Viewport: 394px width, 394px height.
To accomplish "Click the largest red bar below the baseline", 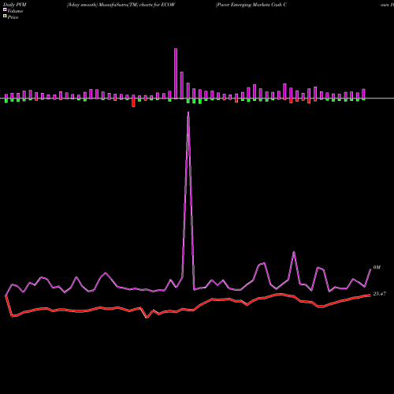I will click(x=133, y=102).
